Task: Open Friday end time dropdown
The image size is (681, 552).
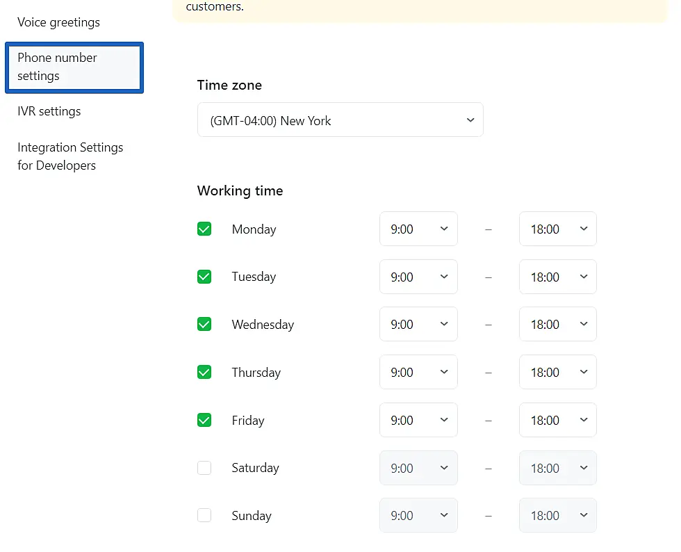Action: tap(557, 420)
